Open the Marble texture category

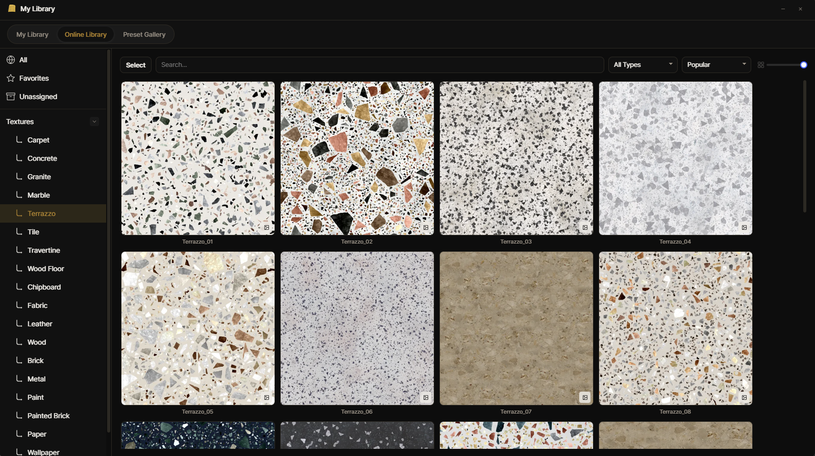[x=53, y=195]
